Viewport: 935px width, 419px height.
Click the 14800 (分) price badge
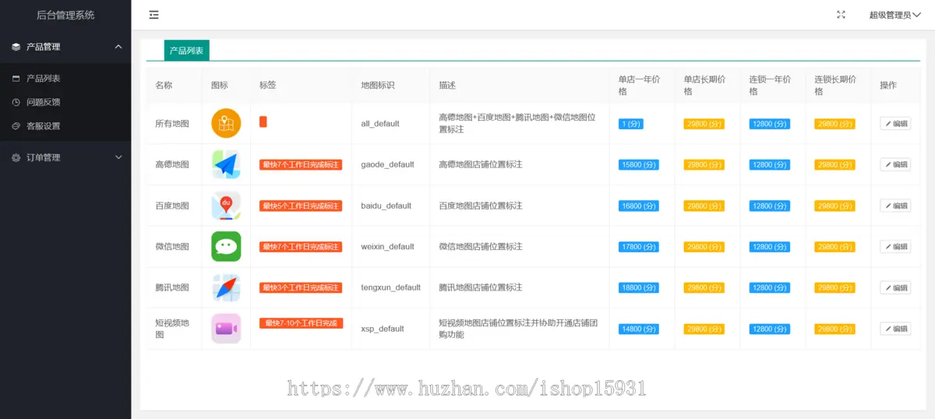(x=638, y=329)
